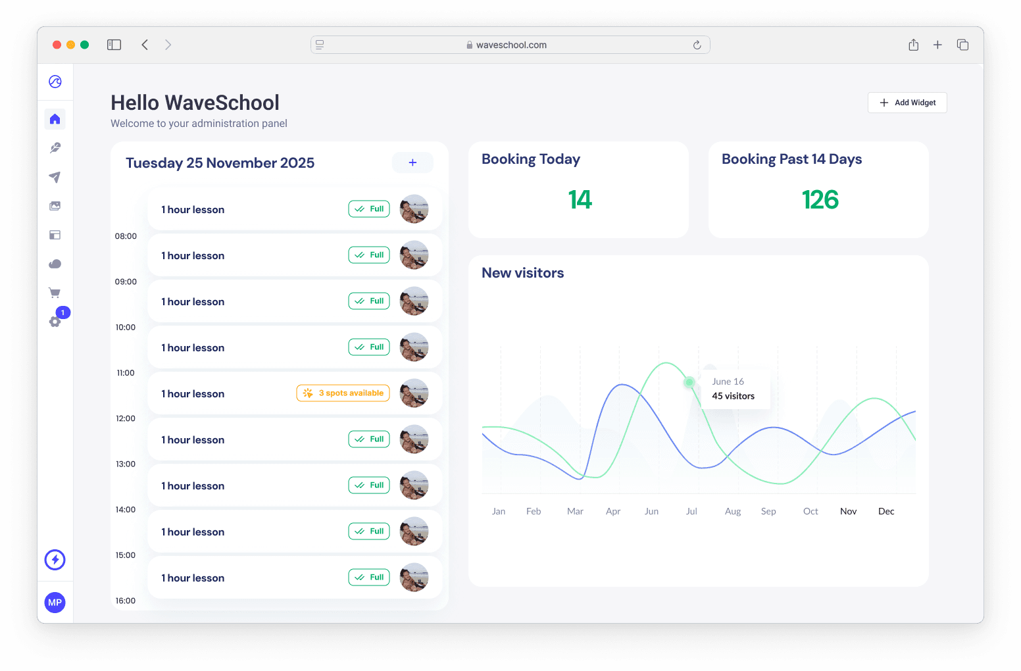Select the page layout icon in sidebar
Screen dimensions: 1021x671
[55, 235]
